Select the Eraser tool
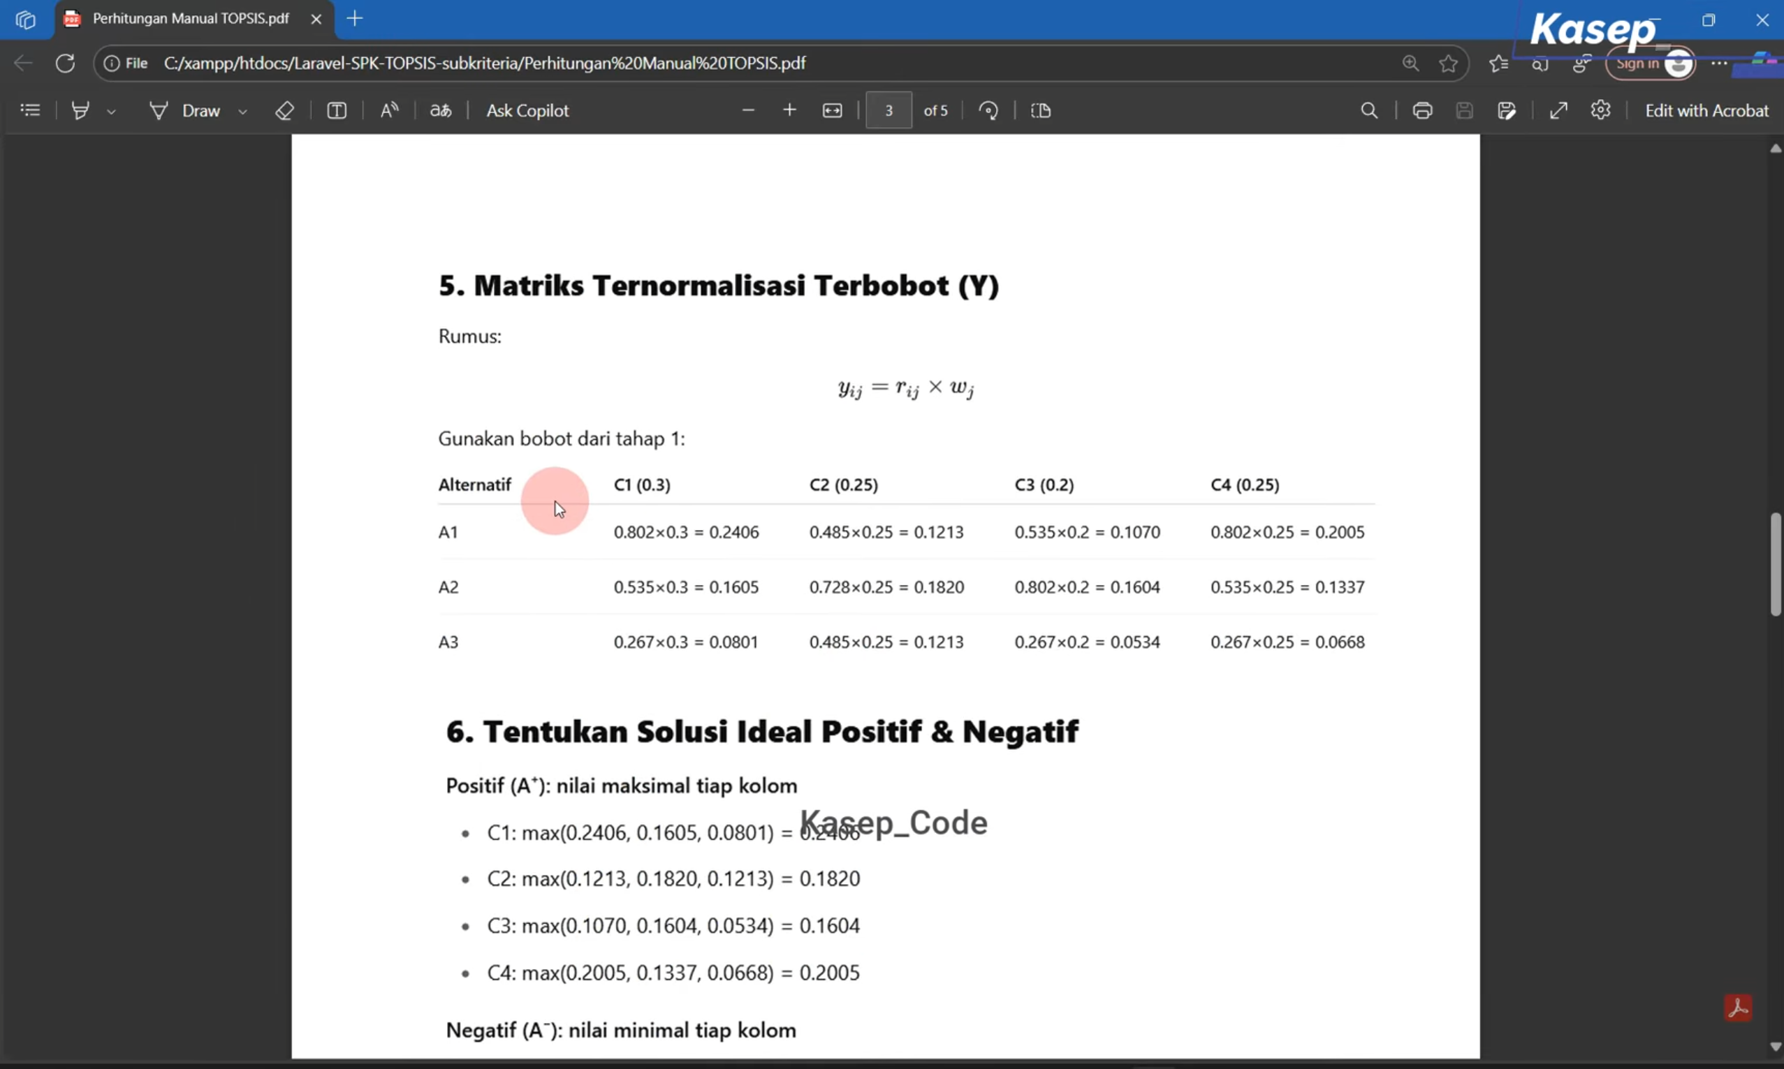The image size is (1784, 1069). click(x=284, y=110)
